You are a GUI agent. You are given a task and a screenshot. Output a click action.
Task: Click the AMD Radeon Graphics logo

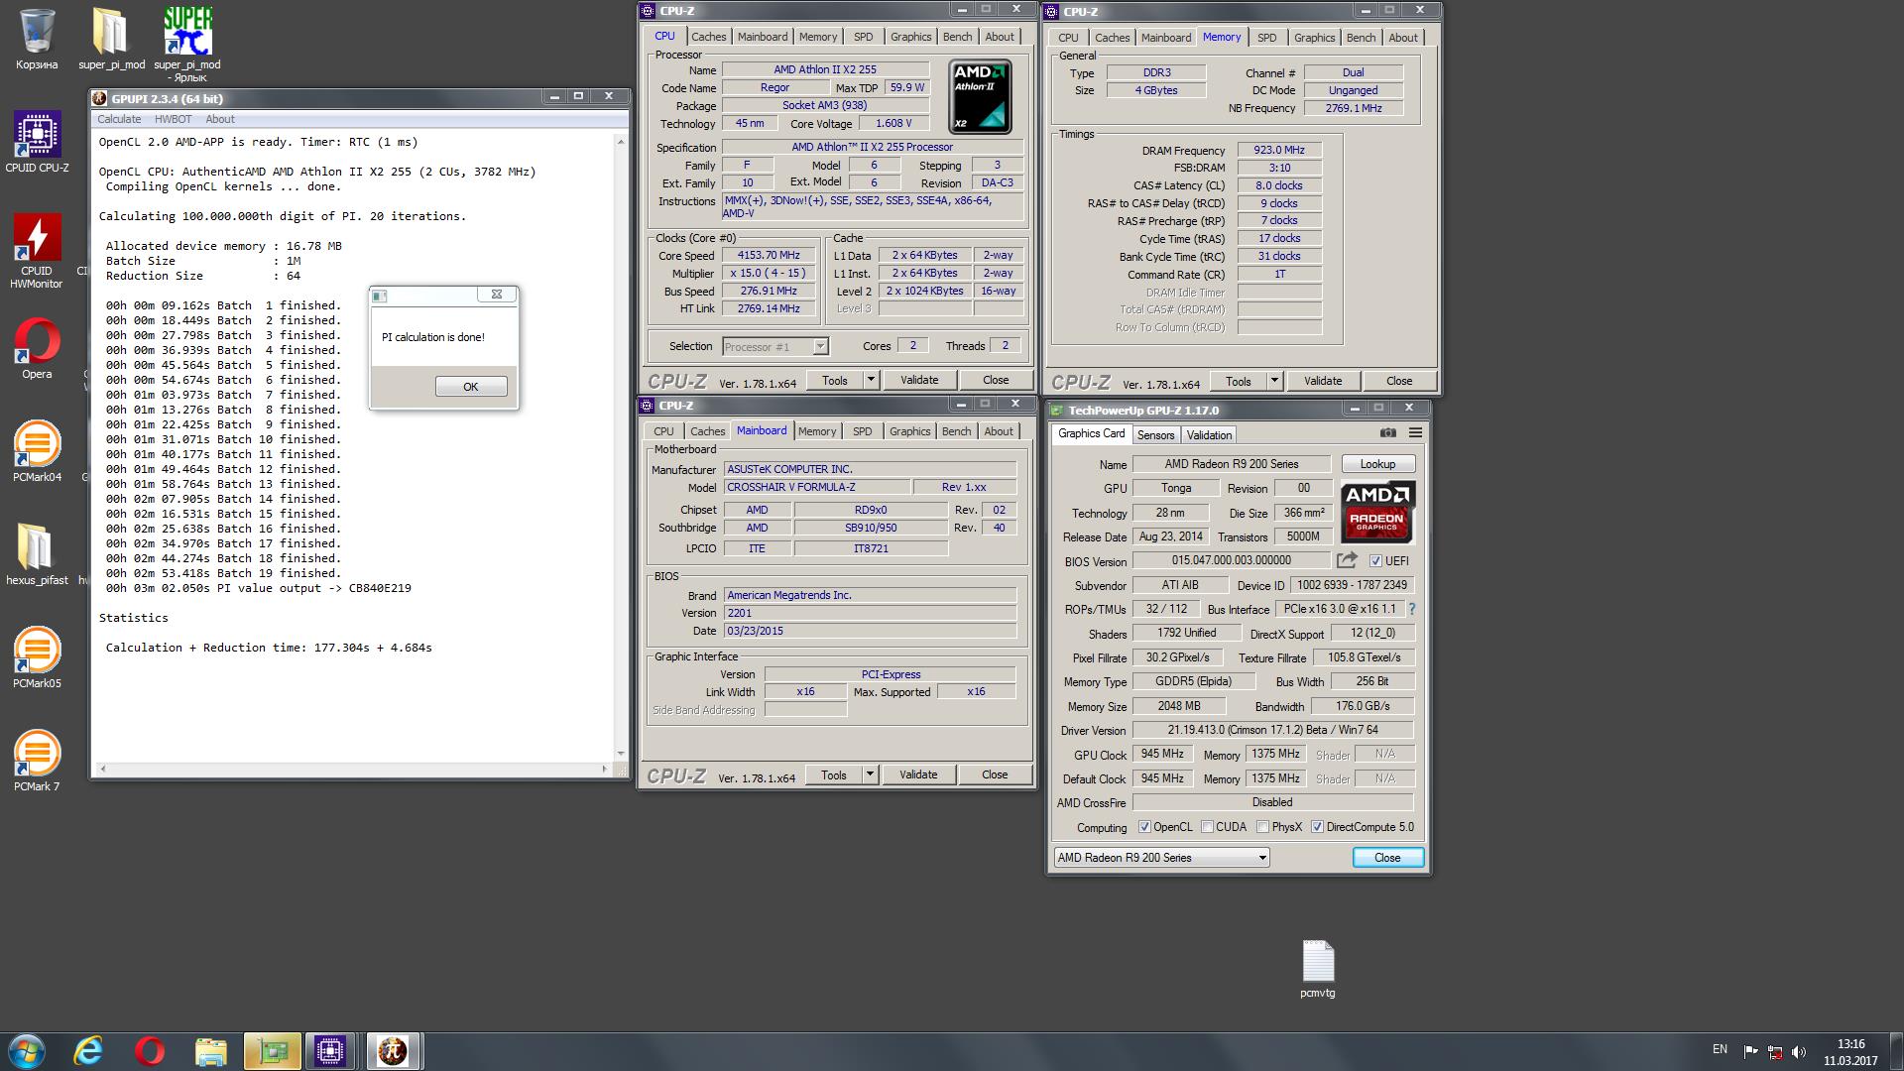point(1377,512)
